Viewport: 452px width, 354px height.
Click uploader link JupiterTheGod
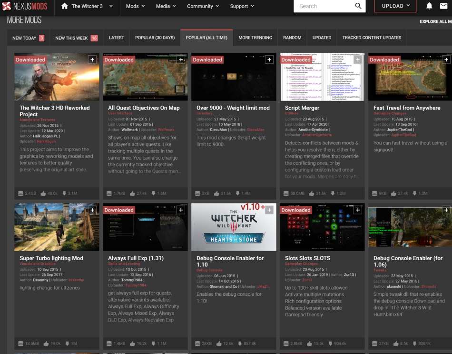coord(403,135)
